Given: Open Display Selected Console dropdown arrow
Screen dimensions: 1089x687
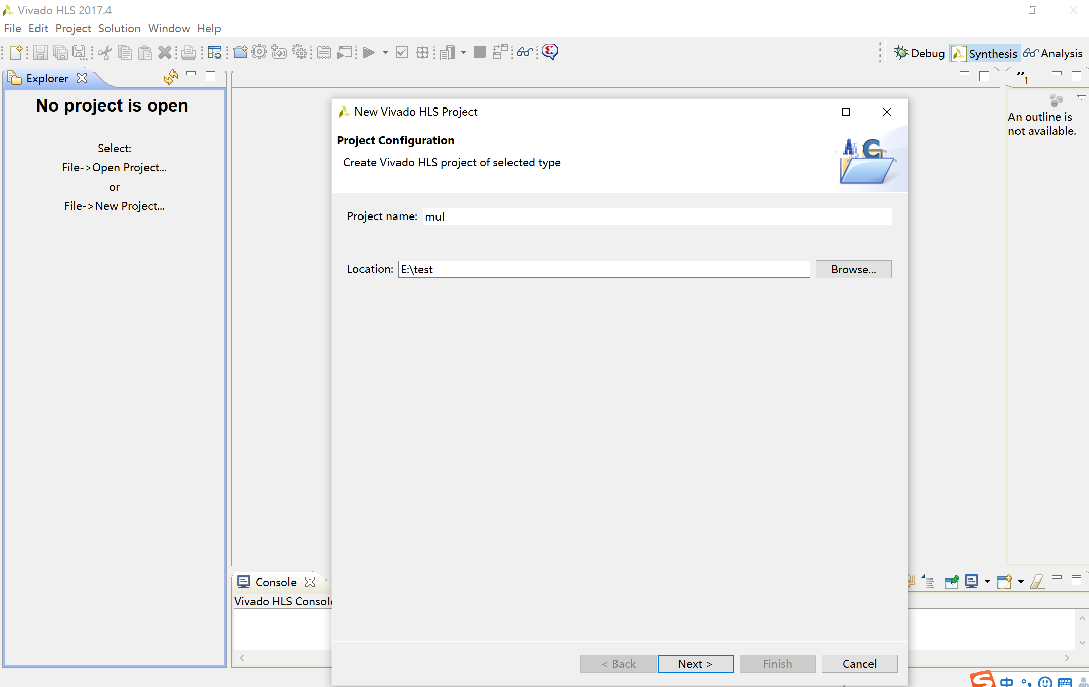Looking at the screenshot, I should click(x=987, y=582).
